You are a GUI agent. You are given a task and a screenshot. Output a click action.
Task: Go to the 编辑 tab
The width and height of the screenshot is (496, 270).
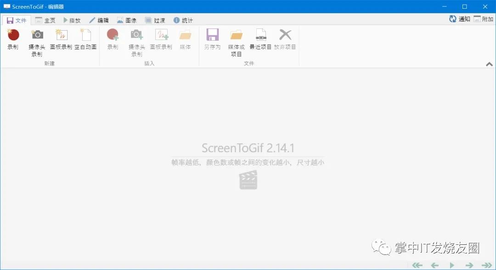coord(99,21)
